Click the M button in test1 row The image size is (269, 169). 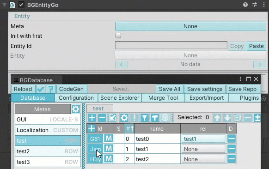coord(109,149)
